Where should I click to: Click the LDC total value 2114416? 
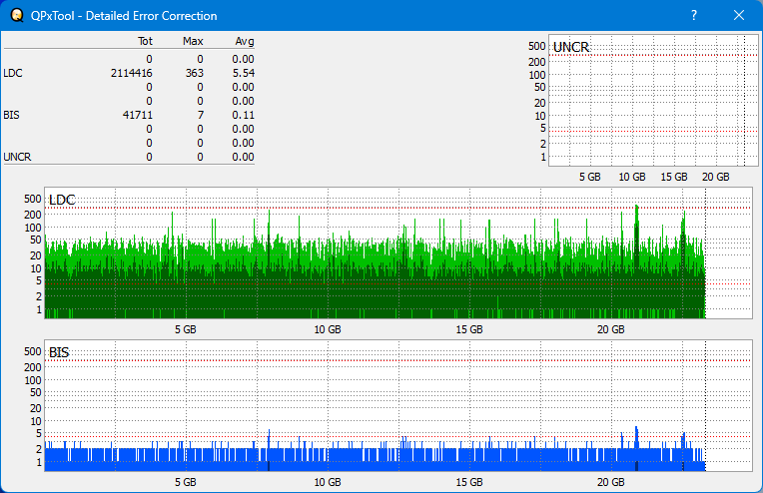pyautogui.click(x=132, y=73)
